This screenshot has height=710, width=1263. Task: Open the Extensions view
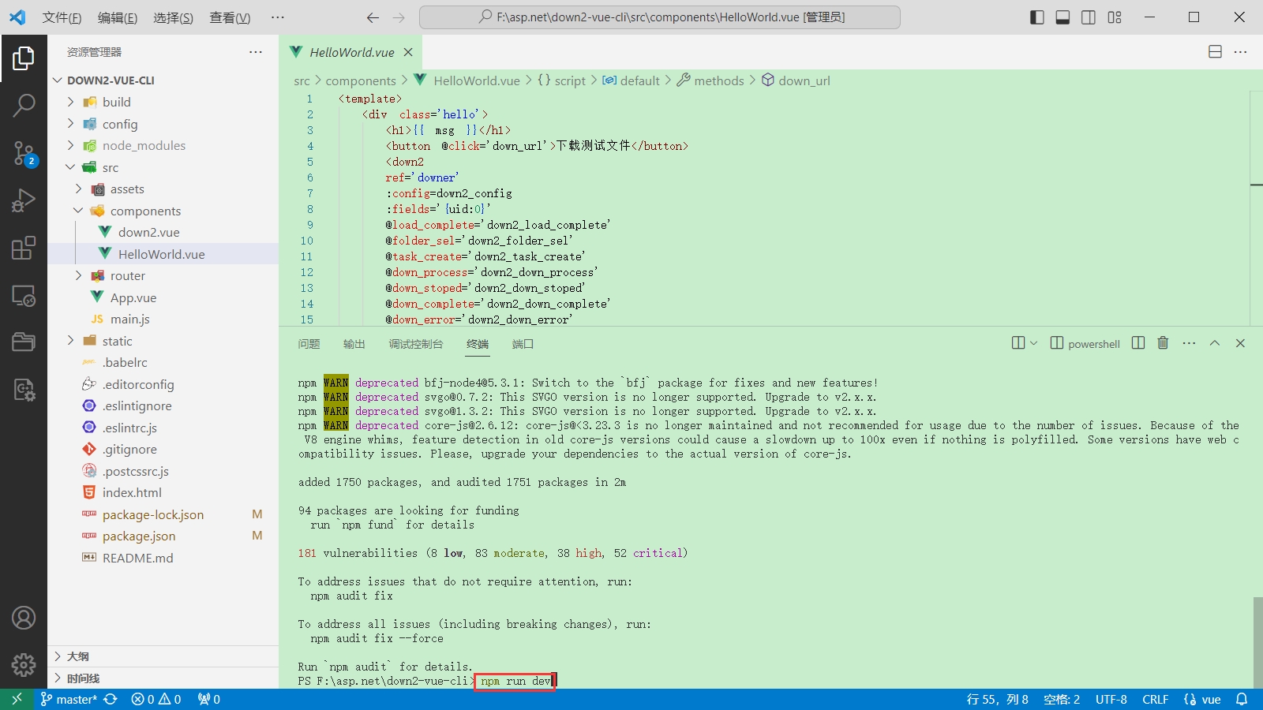coord(24,248)
